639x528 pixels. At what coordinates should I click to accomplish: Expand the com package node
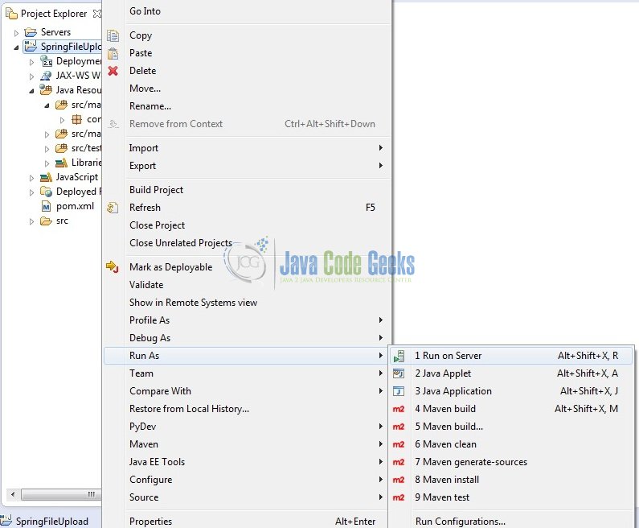[x=62, y=120]
